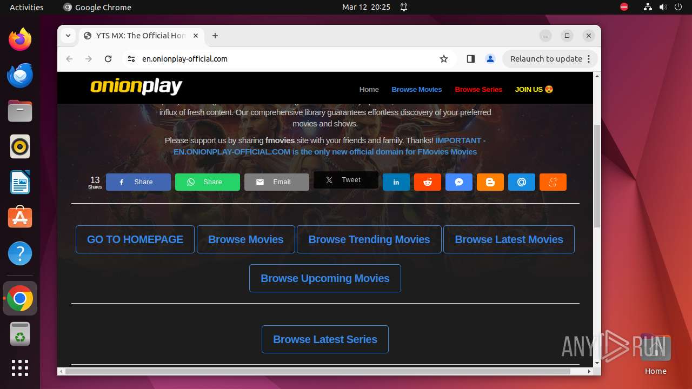Viewport: 692px width, 389px height.
Task: Reload the current page
Action: click(108, 59)
